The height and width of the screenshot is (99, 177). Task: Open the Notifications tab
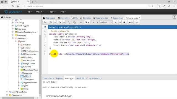[x=81, y=78]
